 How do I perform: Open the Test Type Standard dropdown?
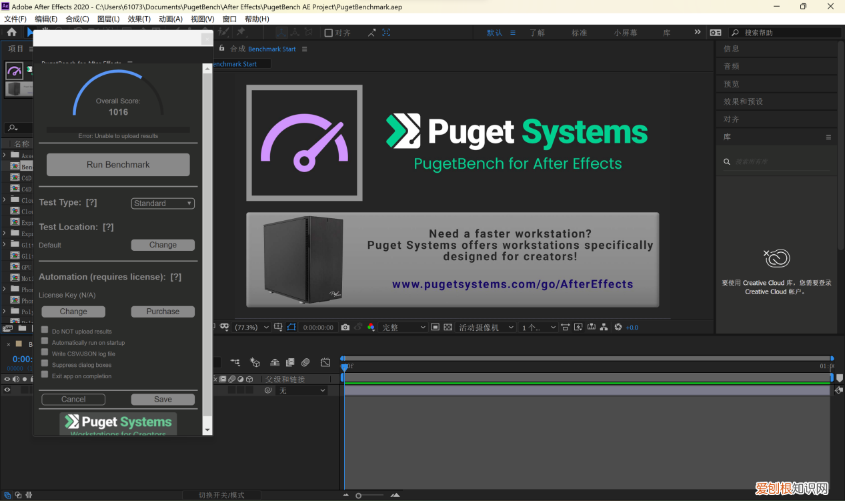click(x=163, y=203)
